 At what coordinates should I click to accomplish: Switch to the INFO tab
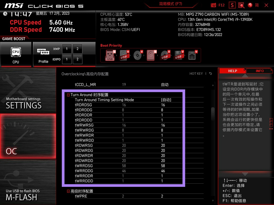[260, 71]
